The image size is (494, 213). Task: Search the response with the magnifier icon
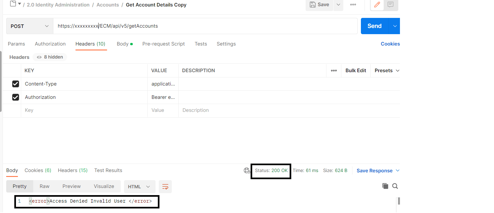click(395, 186)
